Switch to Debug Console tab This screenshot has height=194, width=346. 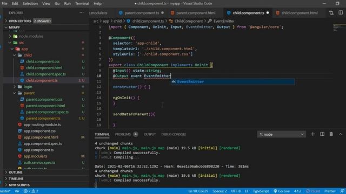174,134
